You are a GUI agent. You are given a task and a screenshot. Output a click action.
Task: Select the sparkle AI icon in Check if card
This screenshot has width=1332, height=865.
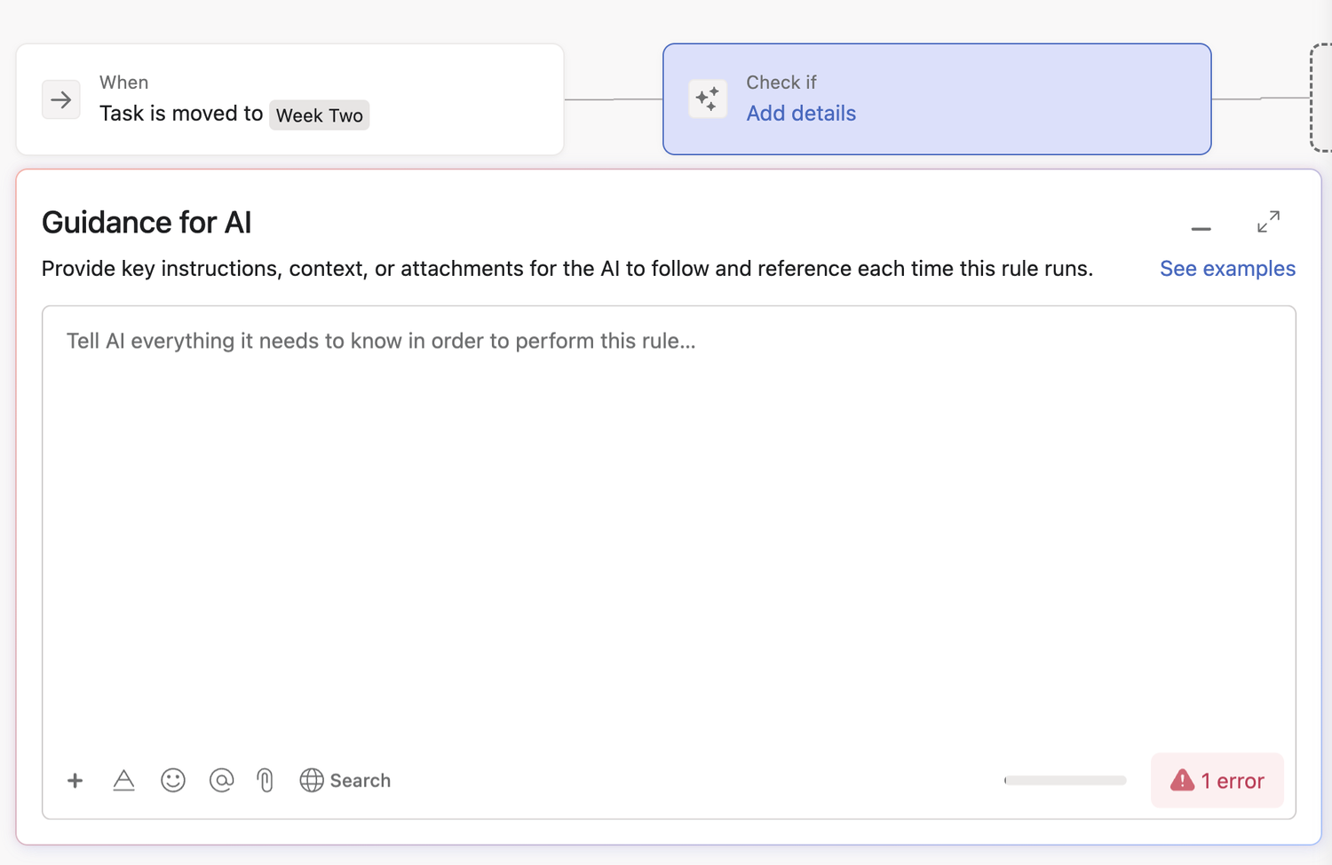coord(708,98)
